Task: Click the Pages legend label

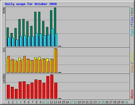Action: pos(132,32)
